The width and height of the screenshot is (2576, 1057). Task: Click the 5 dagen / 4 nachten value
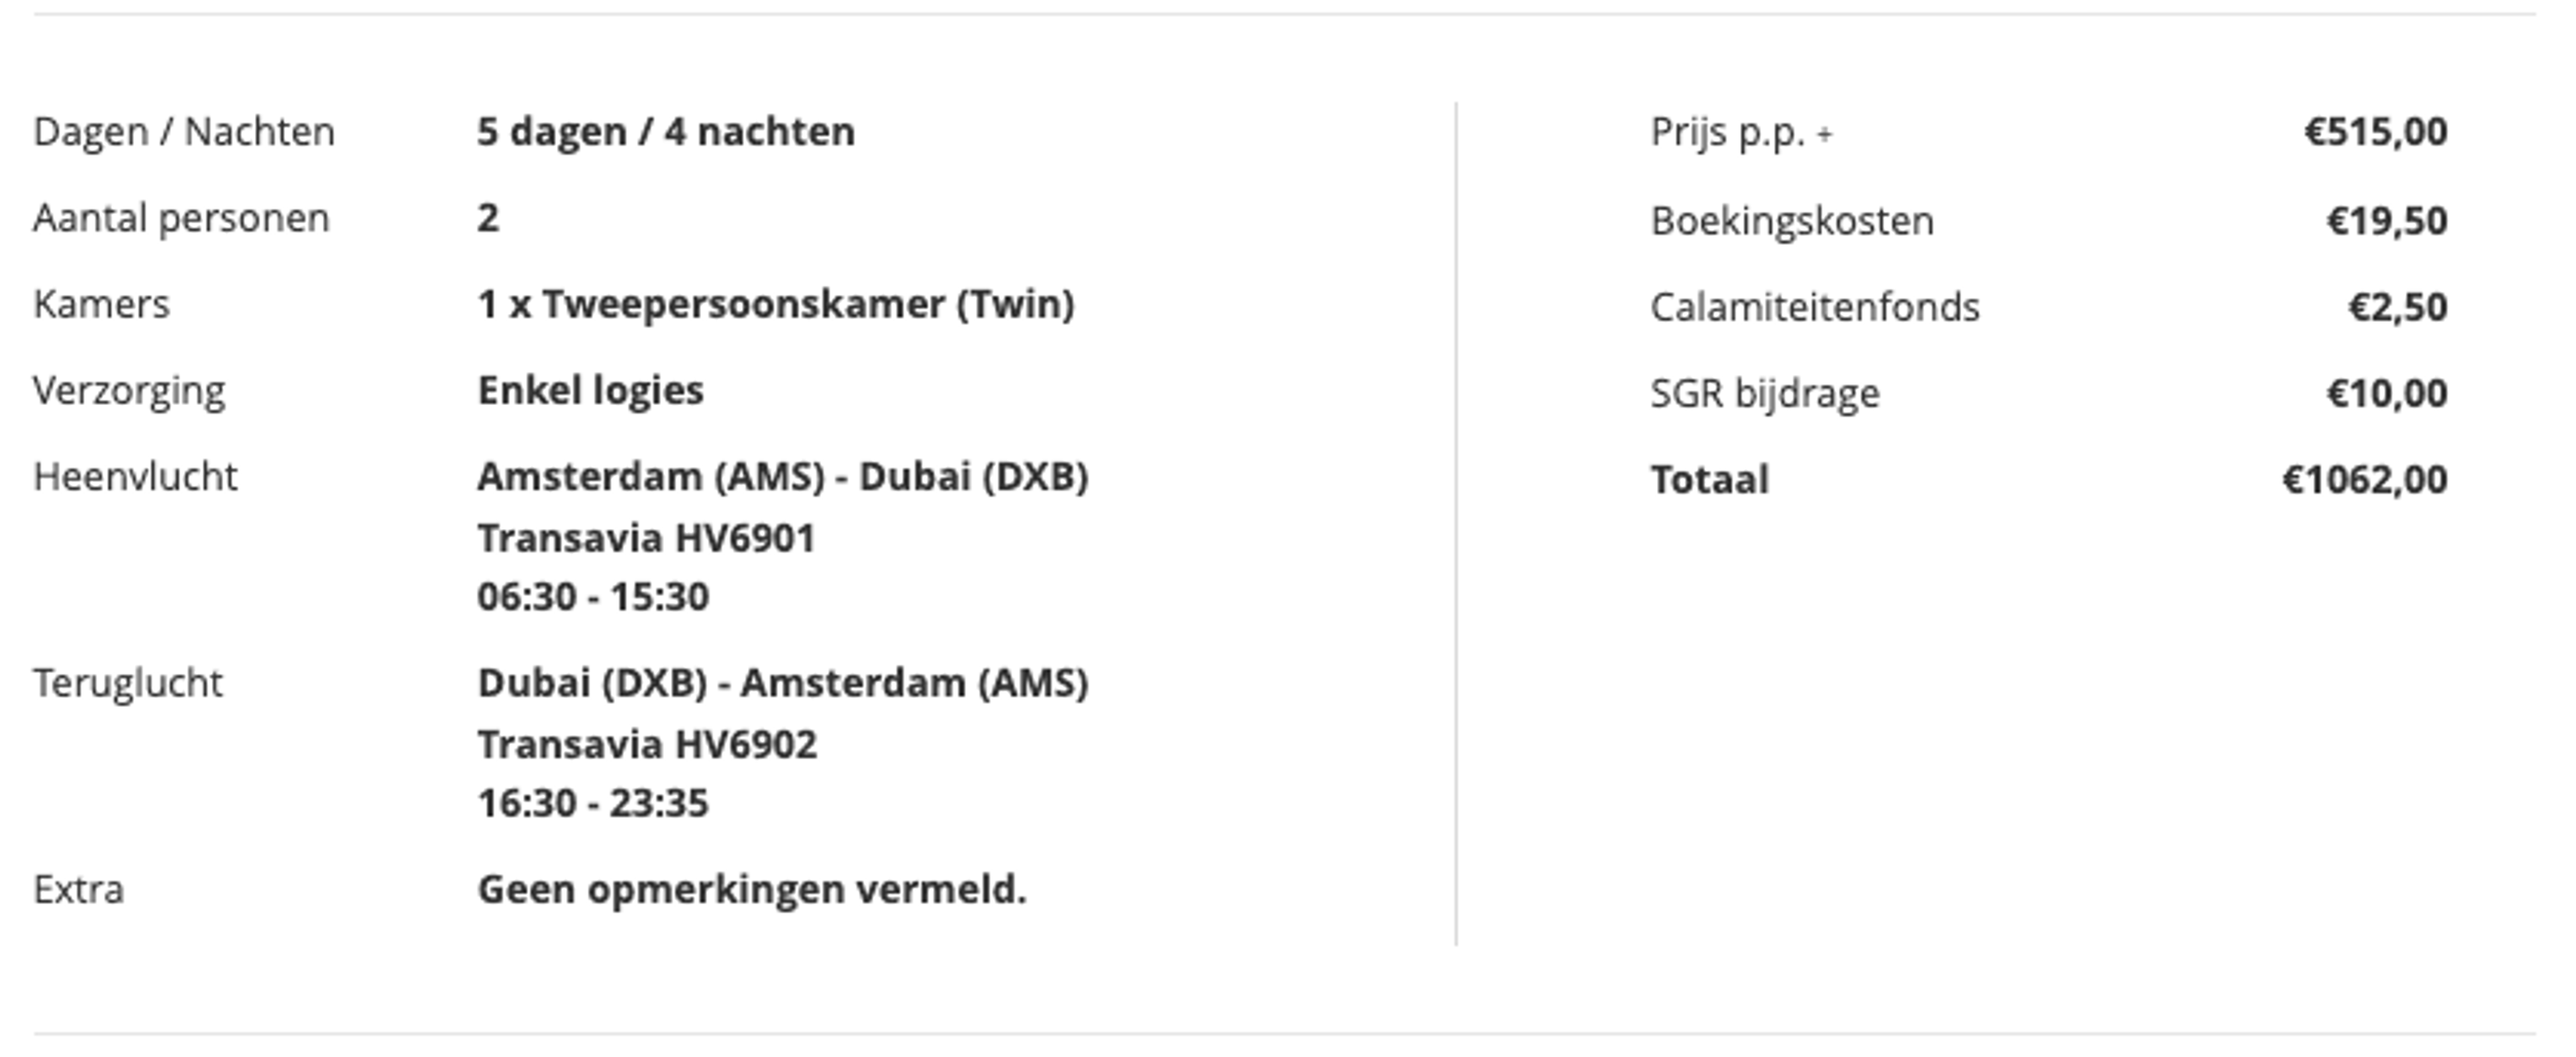[666, 132]
